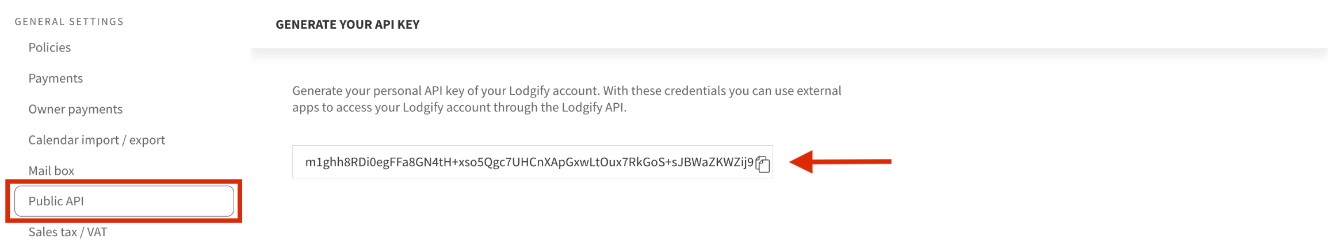Screen dimensions: 1330x242
Task: Open the Policies settings page
Action: tap(49, 48)
